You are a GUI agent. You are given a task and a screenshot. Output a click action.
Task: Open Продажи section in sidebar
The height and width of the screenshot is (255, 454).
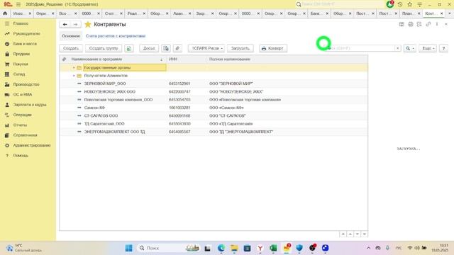coord(21,54)
